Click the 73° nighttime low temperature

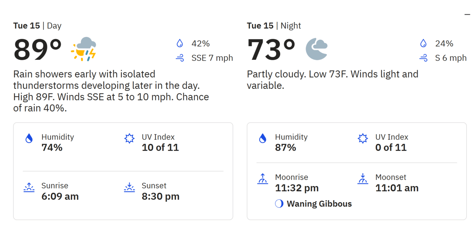(271, 50)
